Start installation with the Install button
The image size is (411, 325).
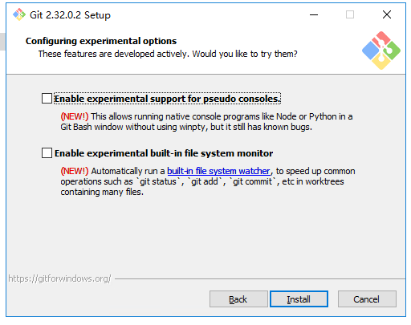coord(299,299)
